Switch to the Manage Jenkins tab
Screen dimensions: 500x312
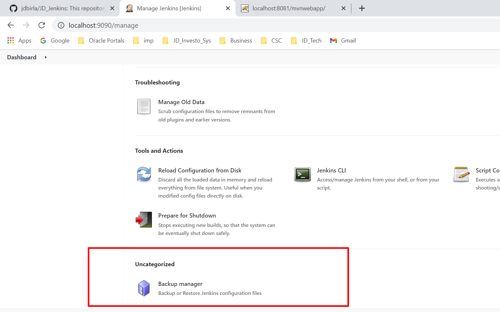(x=177, y=8)
